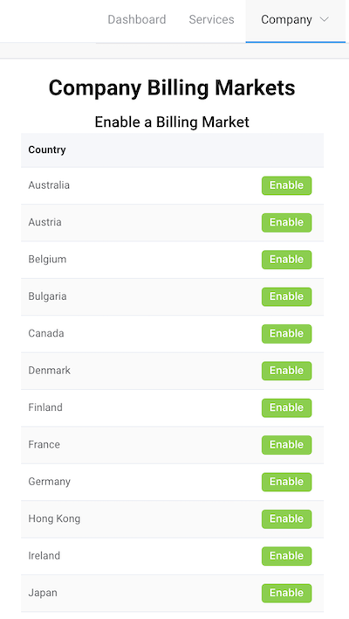Enable the Australia billing market

point(286,185)
